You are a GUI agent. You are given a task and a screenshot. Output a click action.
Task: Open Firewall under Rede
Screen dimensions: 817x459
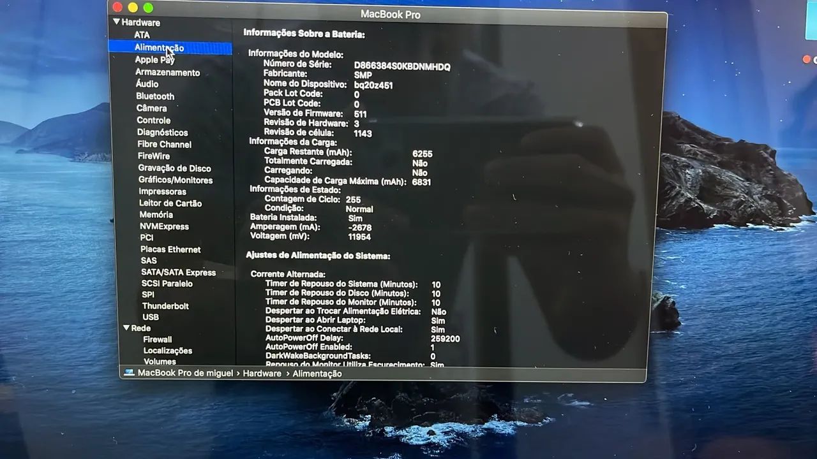(x=157, y=340)
